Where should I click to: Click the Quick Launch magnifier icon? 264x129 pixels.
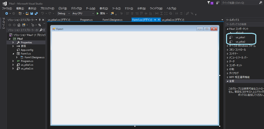click(x=261, y=3)
